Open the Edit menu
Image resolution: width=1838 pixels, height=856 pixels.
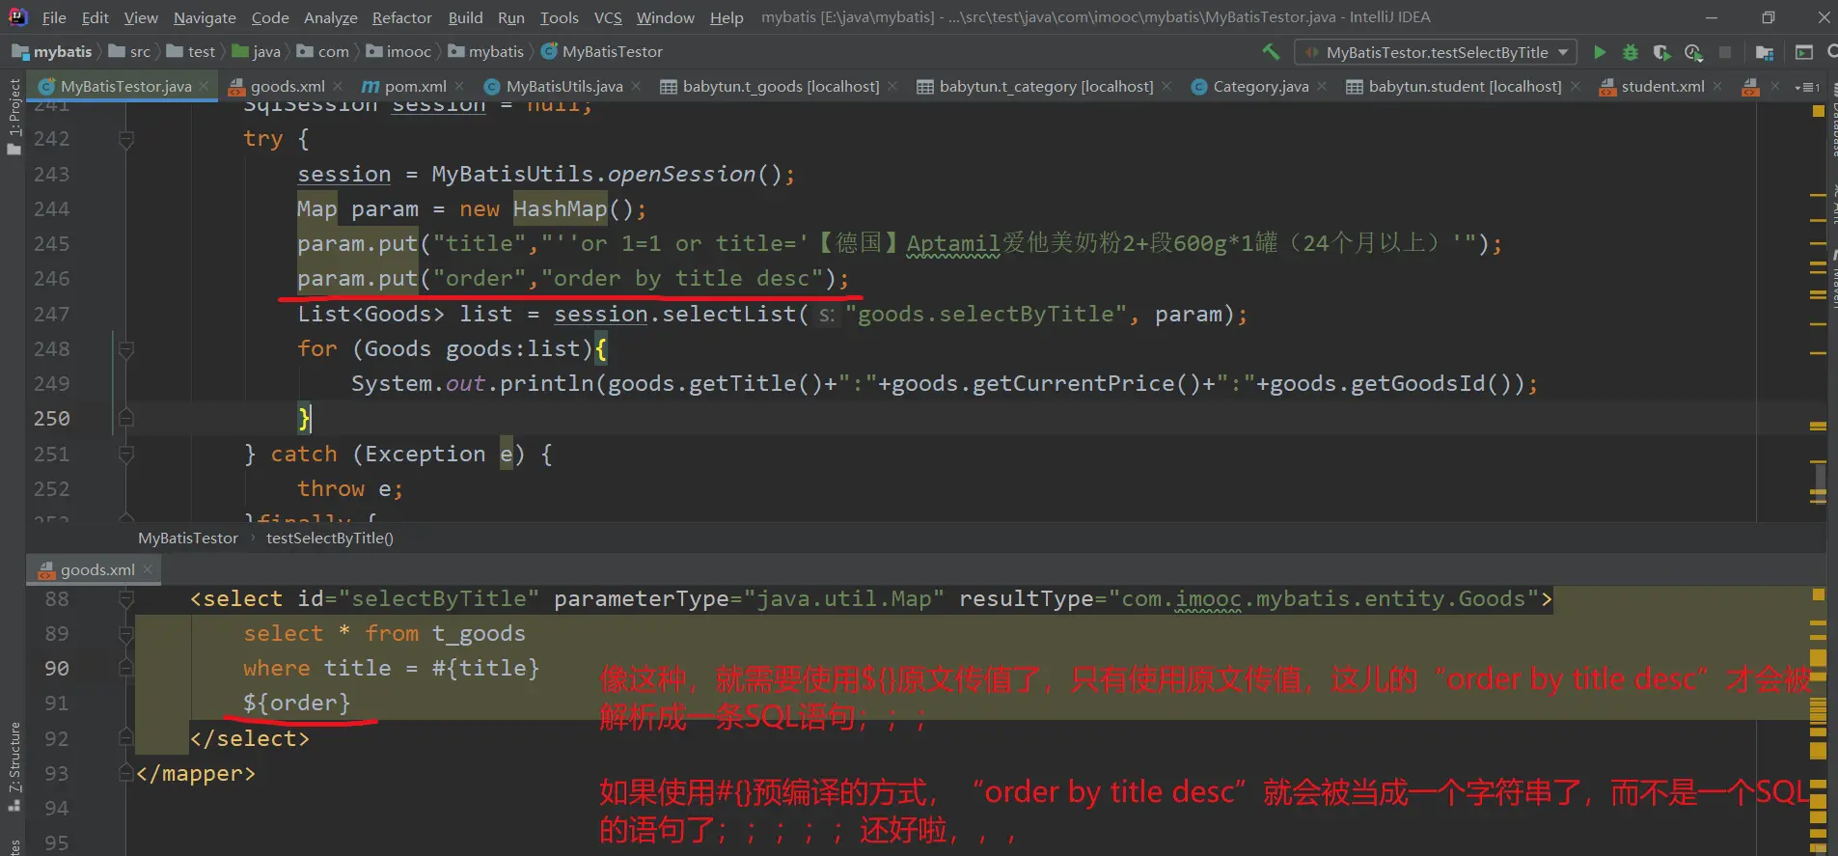[96, 17]
